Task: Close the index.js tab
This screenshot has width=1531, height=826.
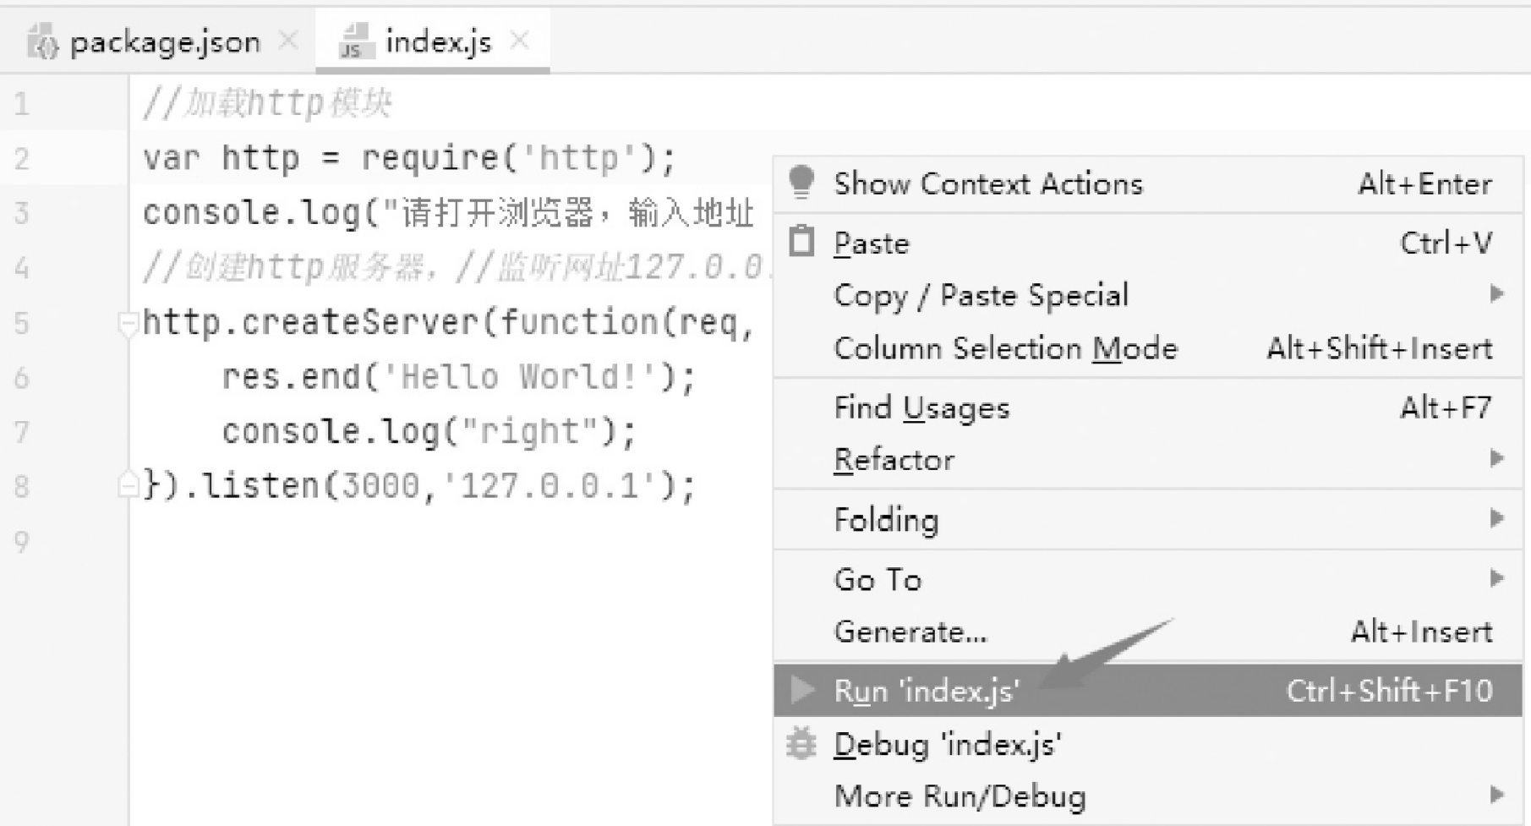Action: pyautogui.click(x=520, y=39)
